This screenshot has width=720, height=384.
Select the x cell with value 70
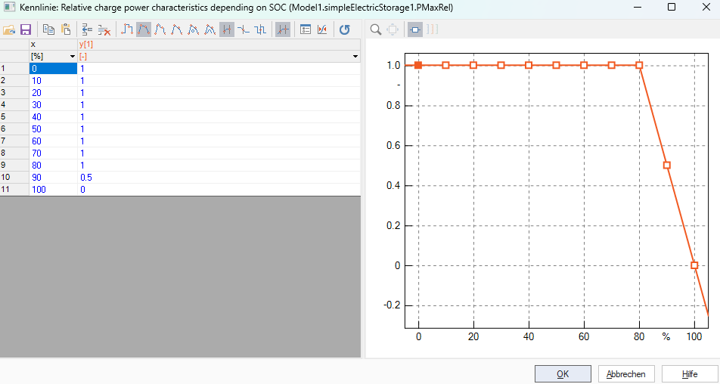pos(53,153)
